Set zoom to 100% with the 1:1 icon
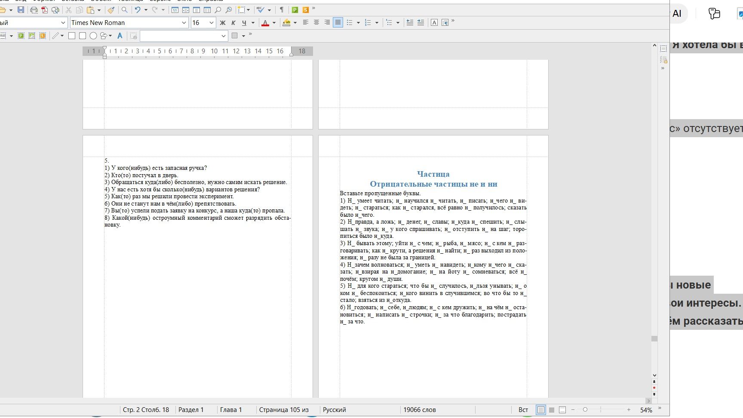Image resolution: width=743 pixels, height=418 pixels. (x=175, y=9)
